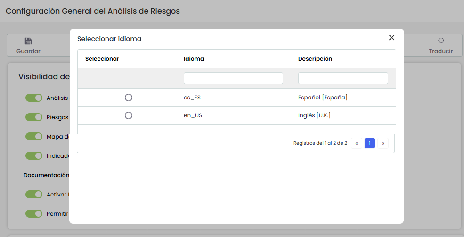
Task: Select page 1 in pagination
Action: point(370,143)
